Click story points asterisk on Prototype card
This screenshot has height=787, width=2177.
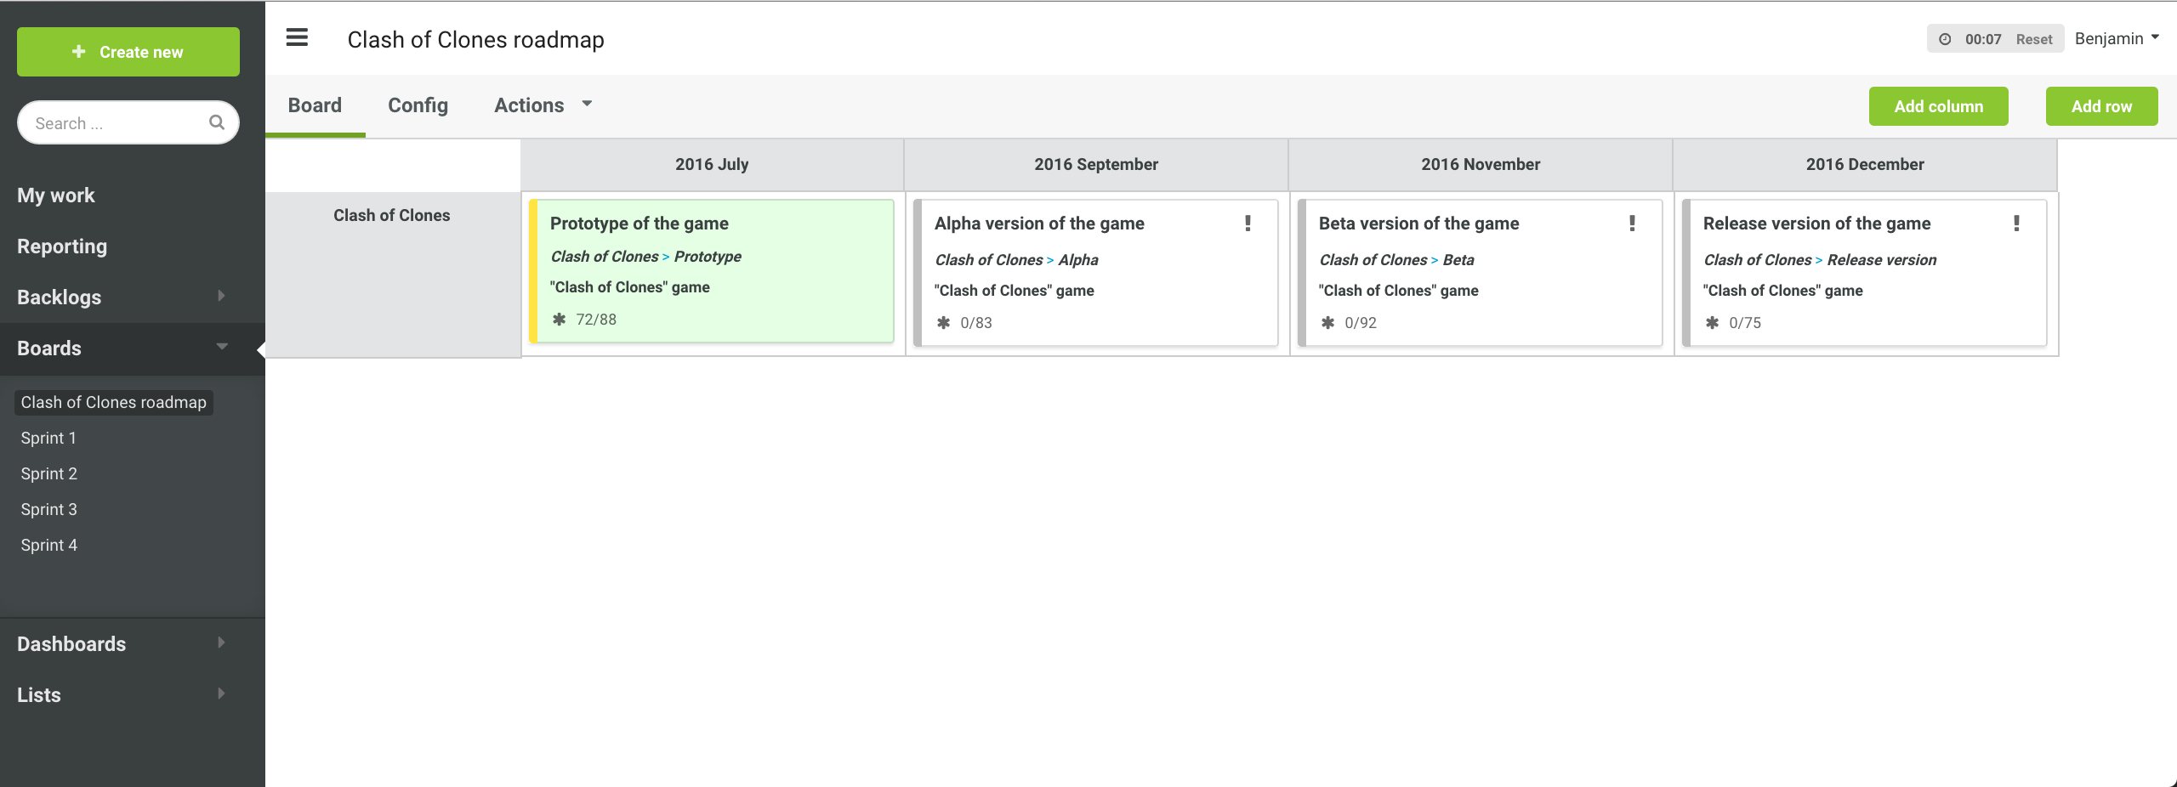559,320
